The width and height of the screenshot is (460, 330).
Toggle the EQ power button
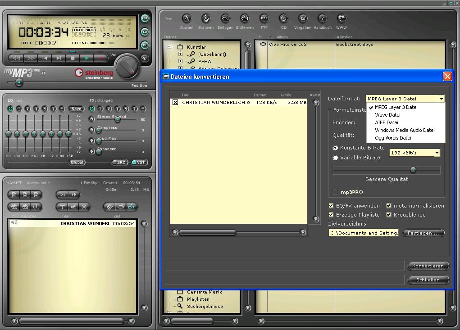[x=10, y=109]
